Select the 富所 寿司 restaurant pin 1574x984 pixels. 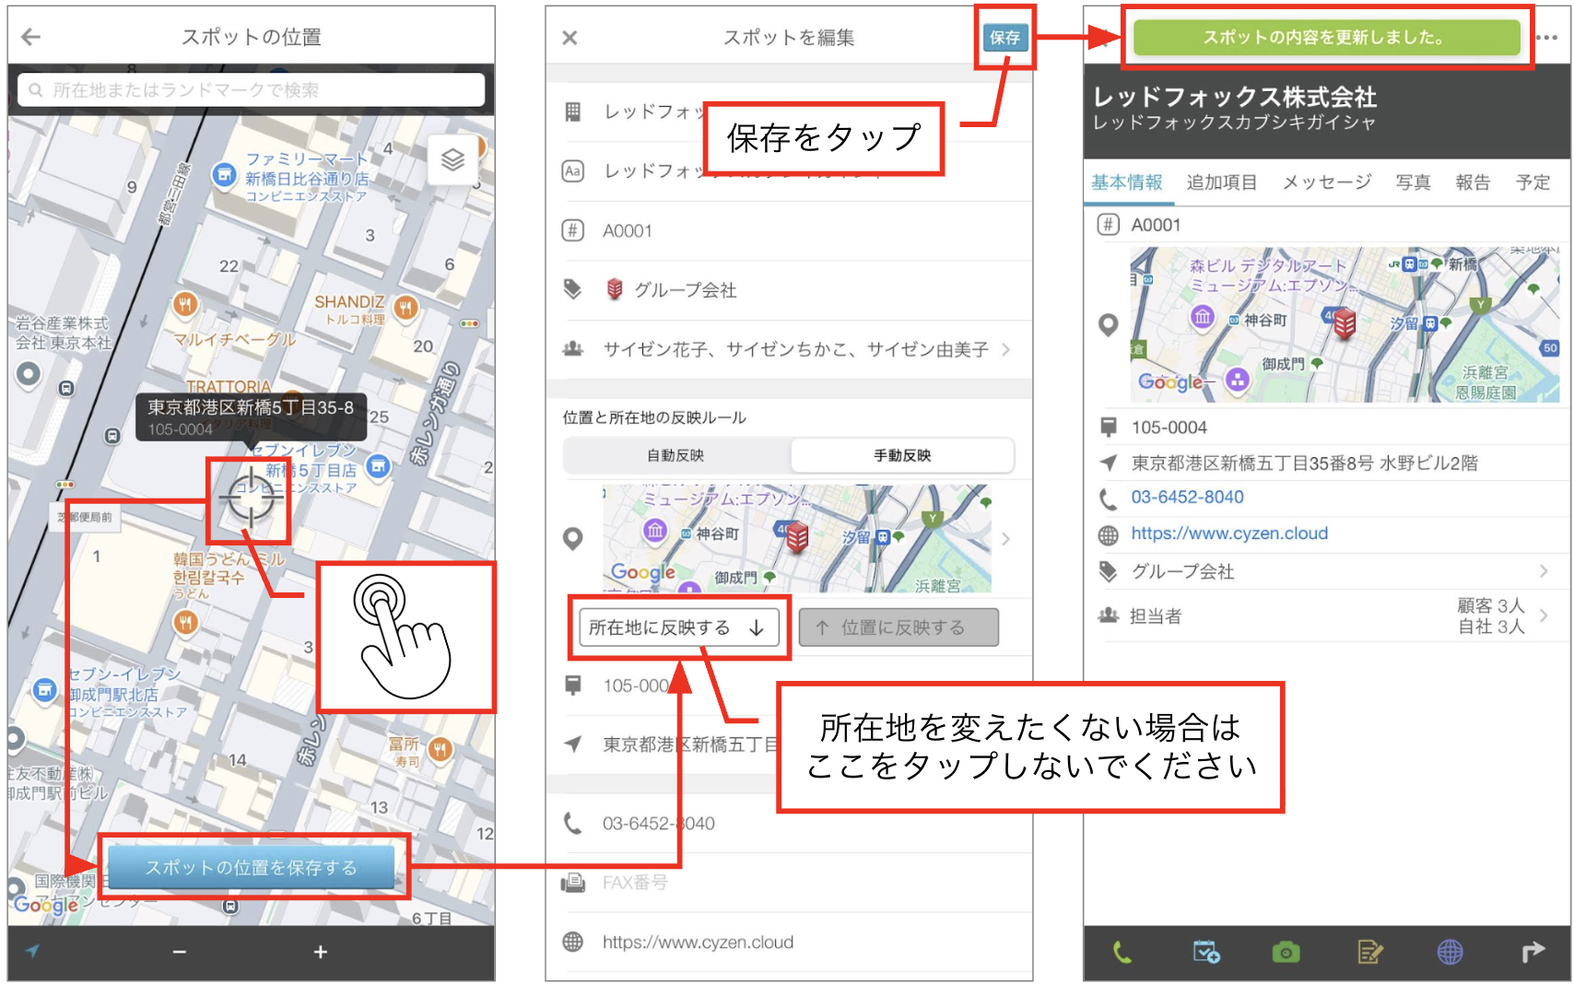click(440, 748)
